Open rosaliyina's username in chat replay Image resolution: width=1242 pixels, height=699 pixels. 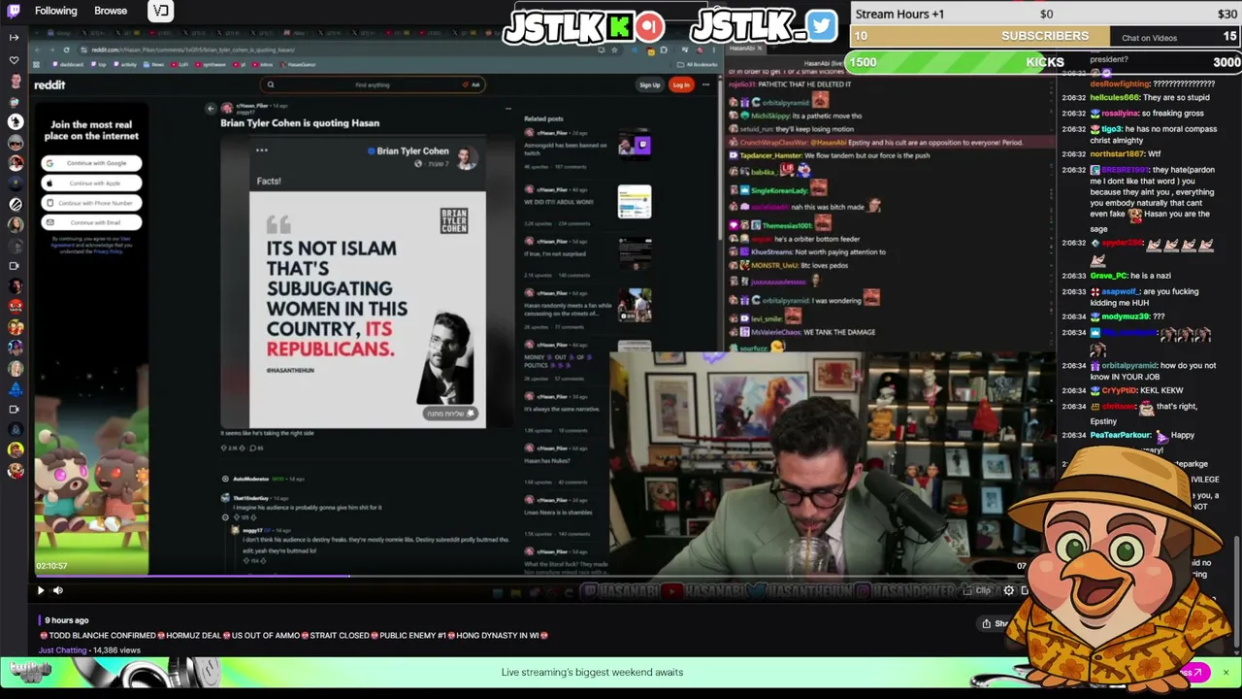tap(1118, 114)
